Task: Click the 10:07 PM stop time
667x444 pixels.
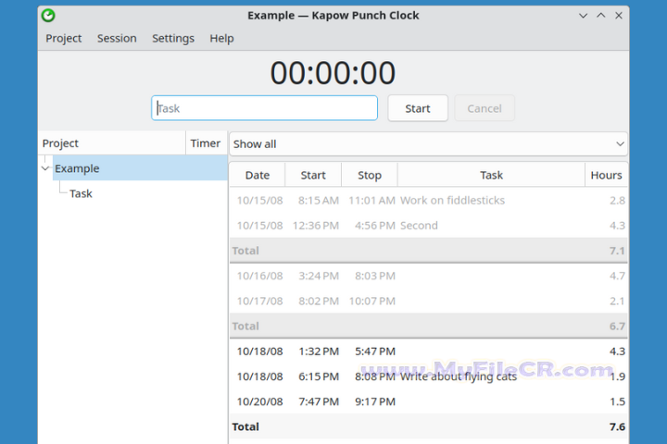Action: pos(372,301)
